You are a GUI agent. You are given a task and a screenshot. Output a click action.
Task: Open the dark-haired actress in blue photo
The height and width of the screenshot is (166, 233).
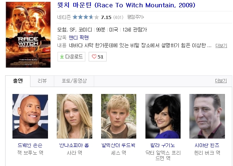pyautogui.click(x=163, y=116)
